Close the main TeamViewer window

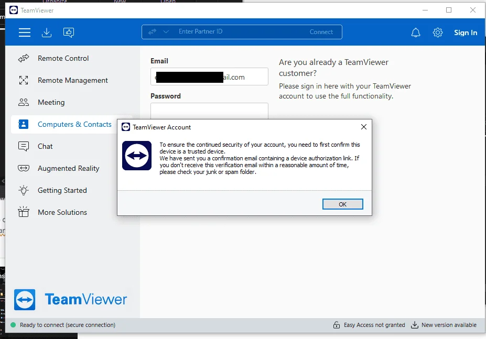pos(473,10)
